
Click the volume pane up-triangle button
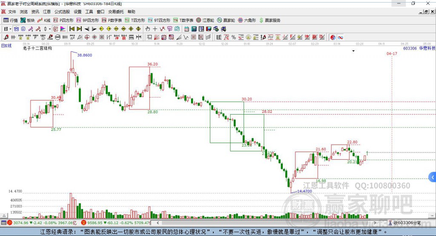(x=4, y=216)
